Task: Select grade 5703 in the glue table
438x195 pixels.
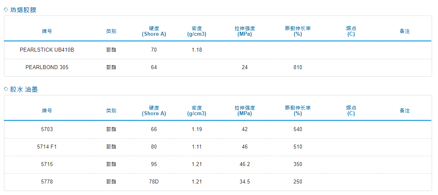Action: point(47,129)
